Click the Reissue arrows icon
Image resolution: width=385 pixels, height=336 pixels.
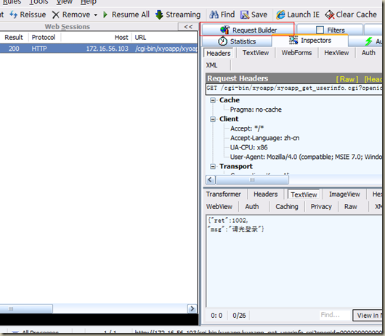tap(13, 15)
